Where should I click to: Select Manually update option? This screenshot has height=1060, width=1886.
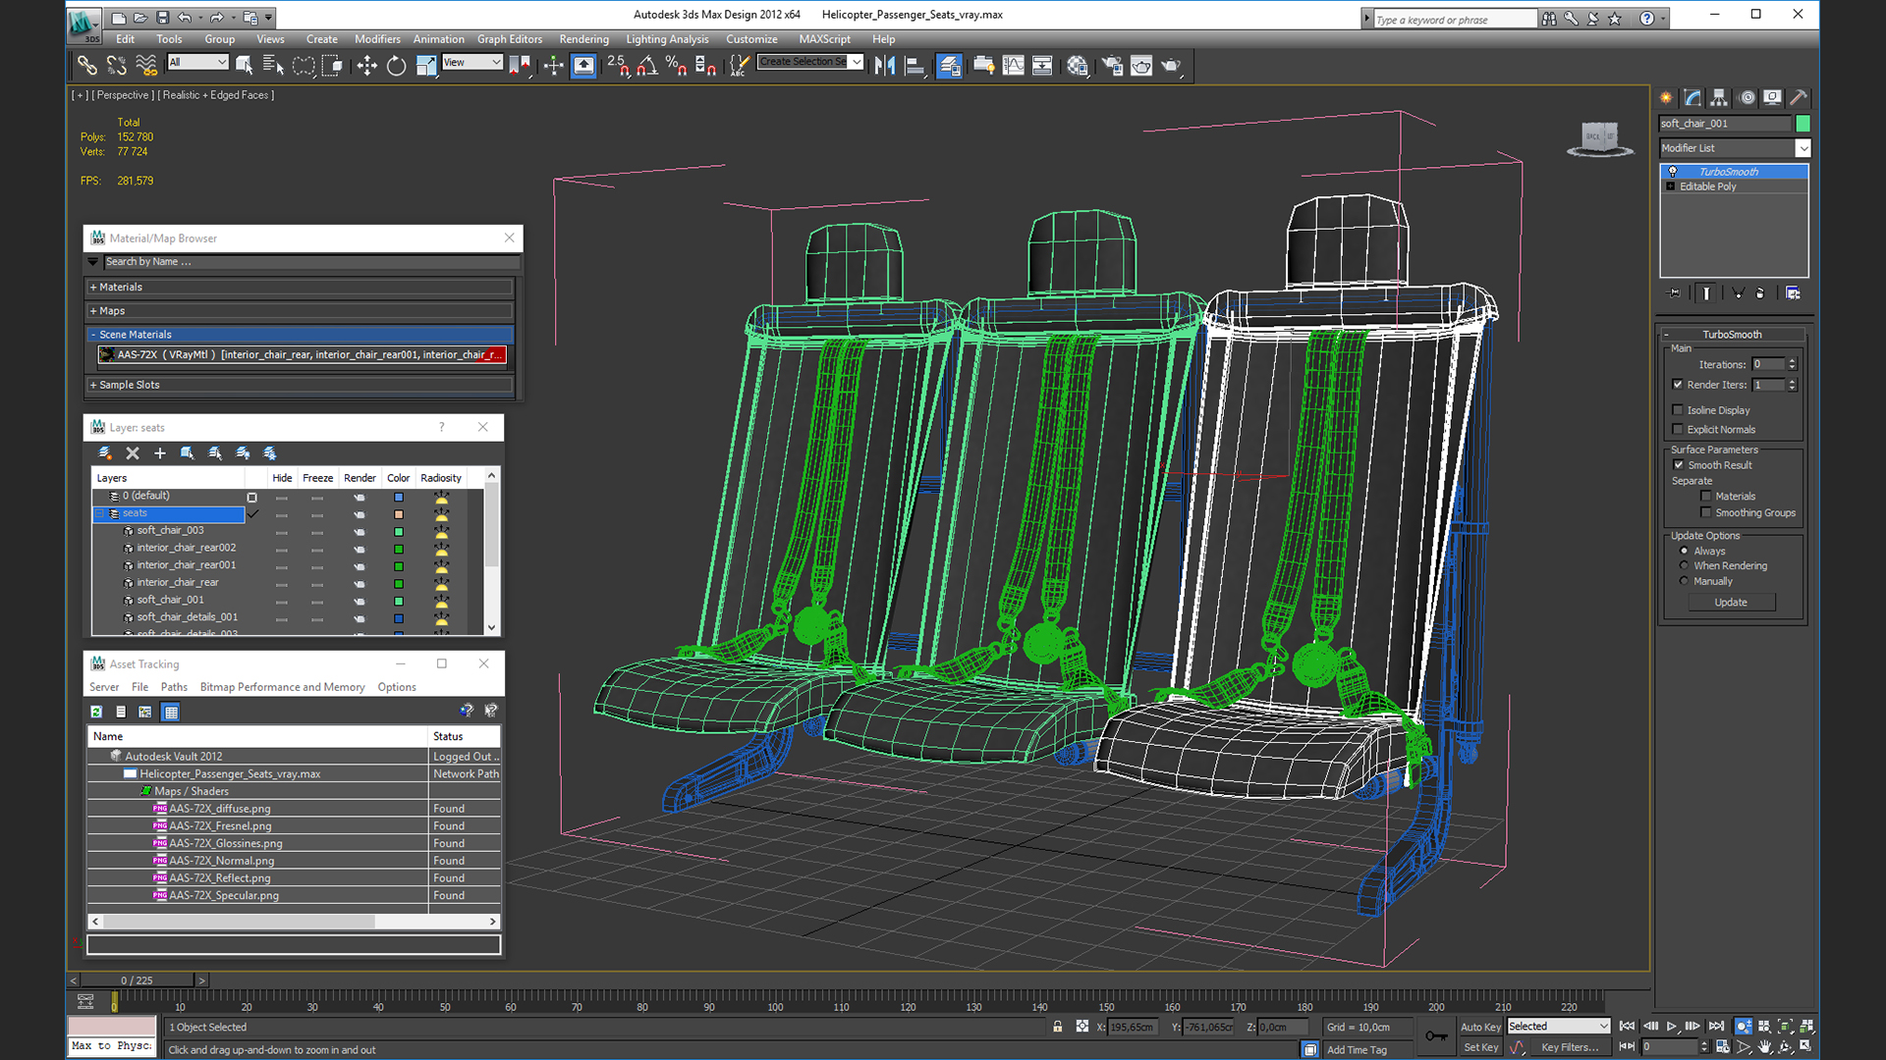[x=1684, y=581]
